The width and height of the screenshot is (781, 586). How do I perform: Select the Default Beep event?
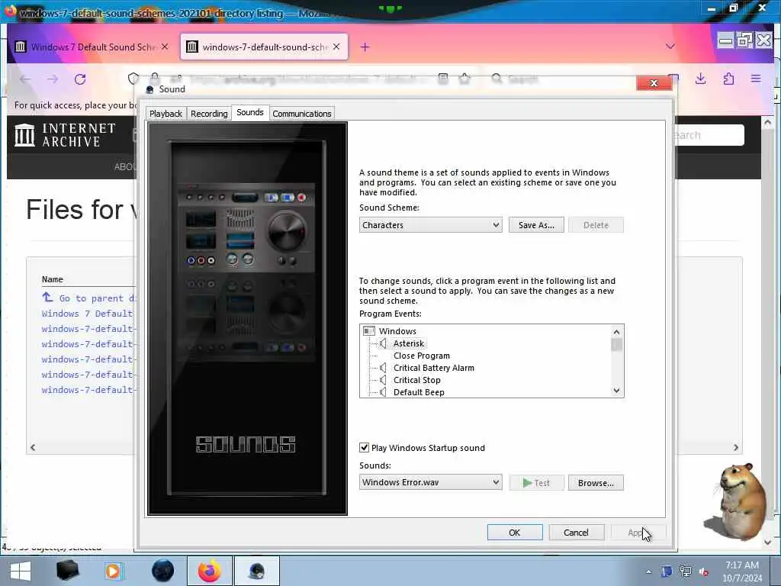pyautogui.click(x=419, y=392)
